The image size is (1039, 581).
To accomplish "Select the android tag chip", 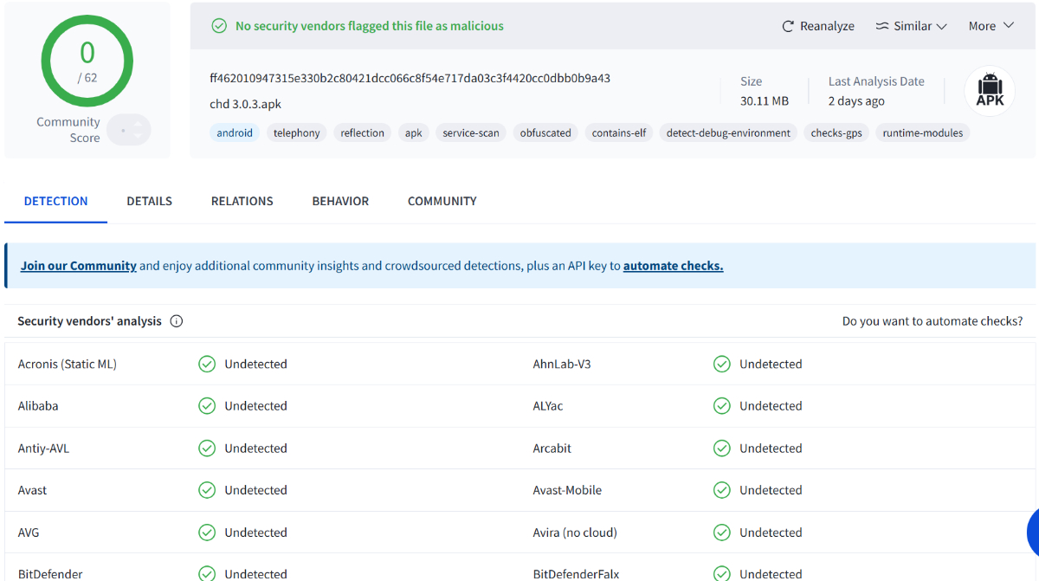I will tap(235, 132).
